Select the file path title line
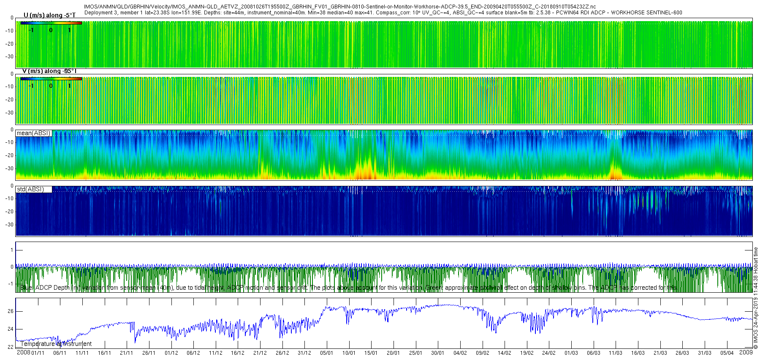This screenshot has width=760, height=359. (340, 7)
